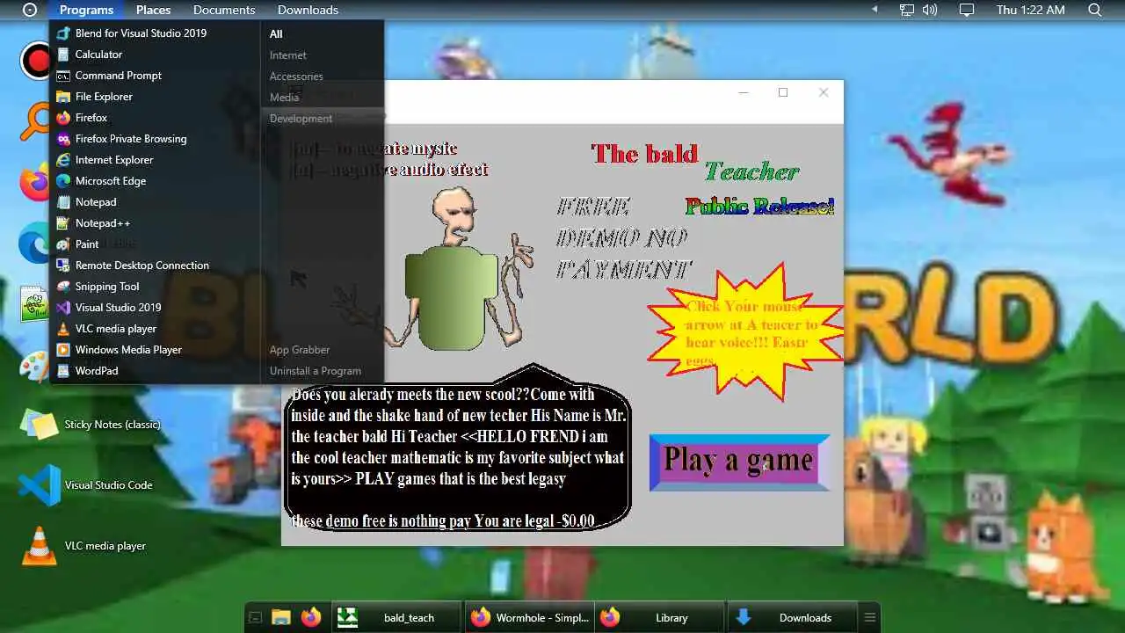The height and width of the screenshot is (633, 1125).
Task: Open Blend for Visual Studio 2019 icon
Action: pos(62,33)
